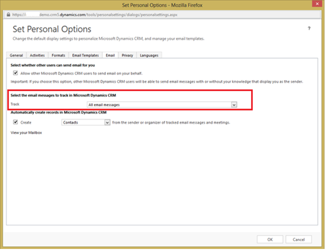Image resolution: width=325 pixels, height=250 pixels.
Task: Open the Formats tab
Action: tap(58, 55)
